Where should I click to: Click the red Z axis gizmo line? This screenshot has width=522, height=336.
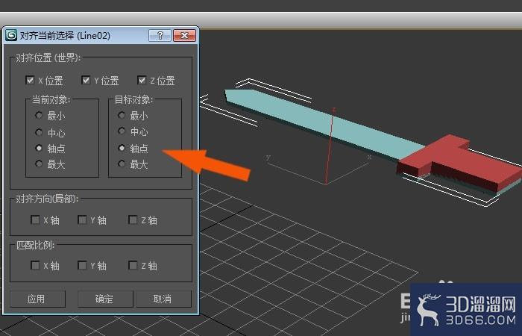(330, 146)
